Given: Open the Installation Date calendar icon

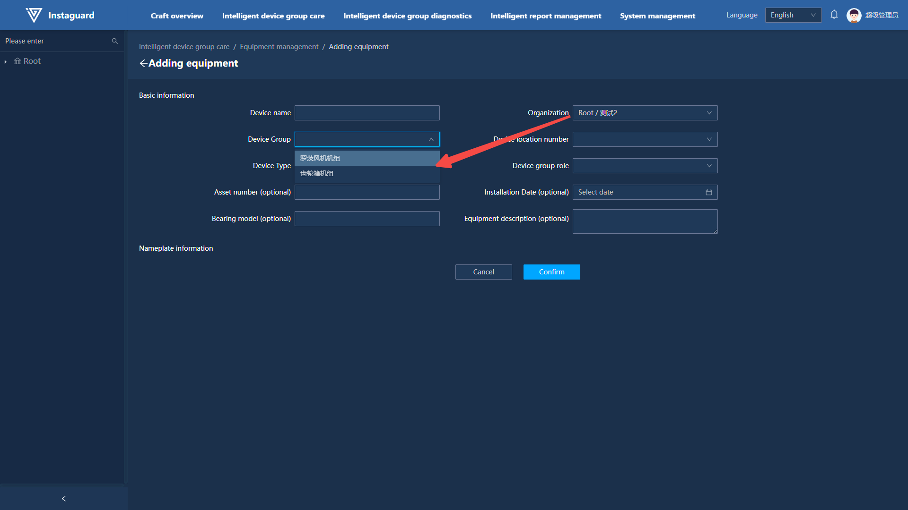Looking at the screenshot, I should 708,192.
